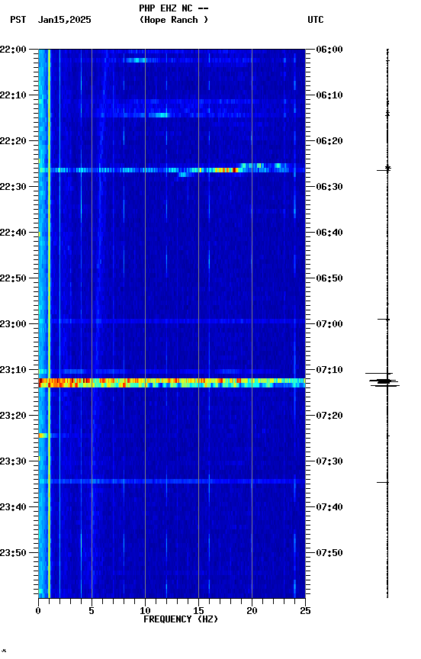Click the yellow low-frequency blip at 23:24
The height and width of the screenshot is (659, 421).
tap(43, 436)
